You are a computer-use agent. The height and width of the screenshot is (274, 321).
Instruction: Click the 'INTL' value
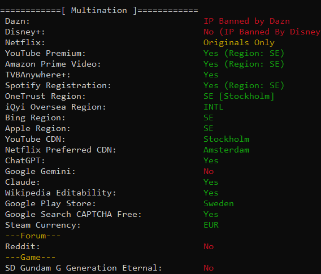click(x=213, y=107)
